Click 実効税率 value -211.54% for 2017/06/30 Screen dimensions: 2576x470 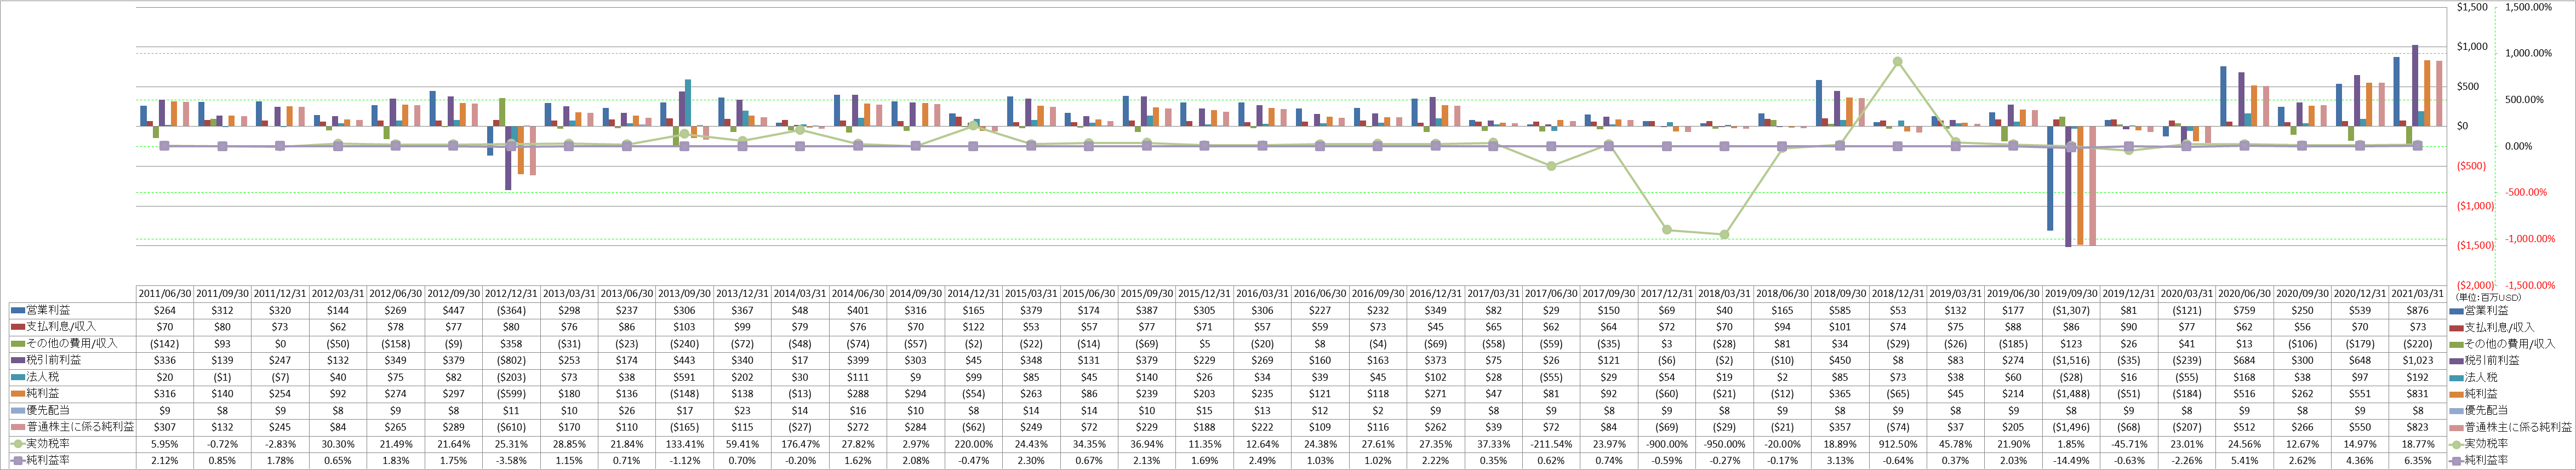coord(1551,444)
